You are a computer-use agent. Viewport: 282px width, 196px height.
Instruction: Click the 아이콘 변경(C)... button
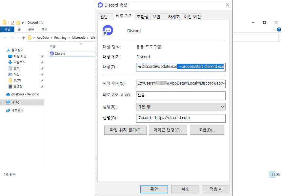(x=168, y=130)
